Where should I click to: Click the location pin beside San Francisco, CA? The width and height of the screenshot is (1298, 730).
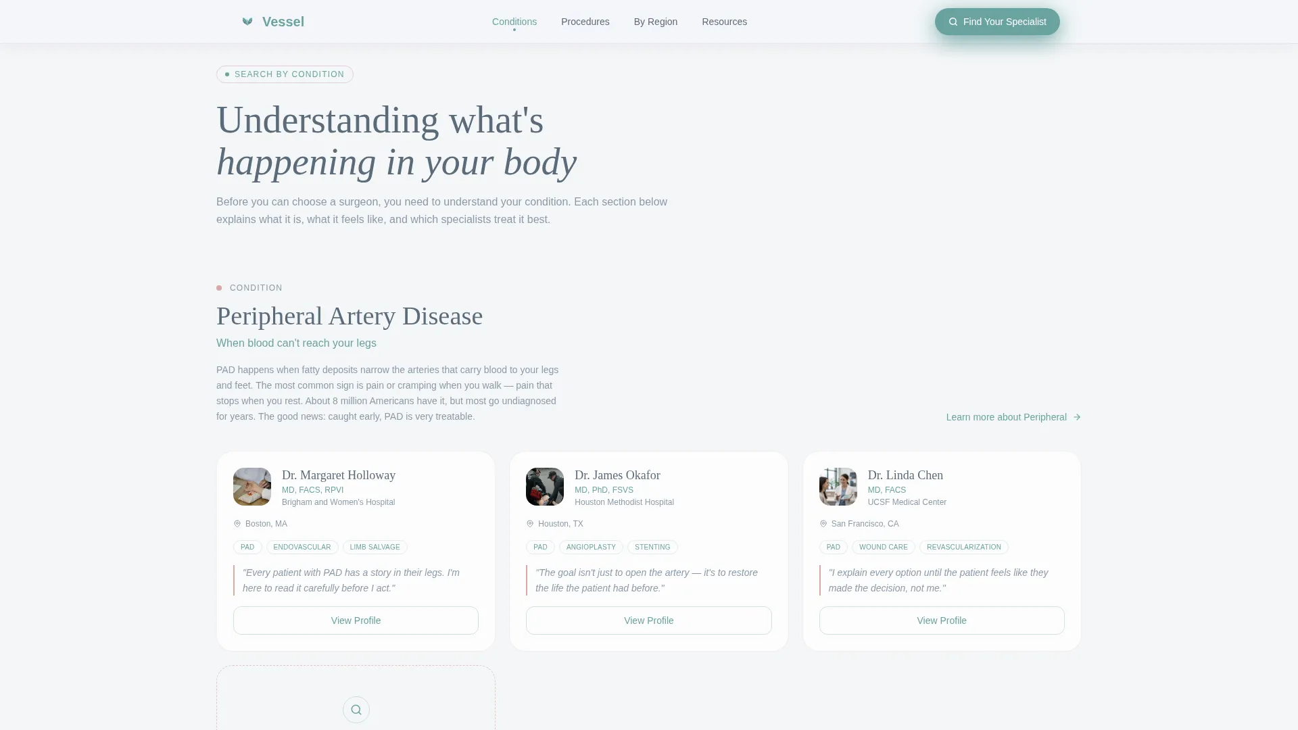point(823,524)
